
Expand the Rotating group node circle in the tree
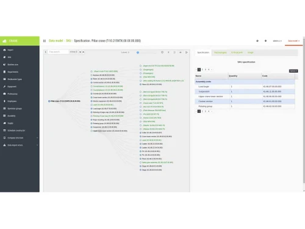(x=91, y=123)
